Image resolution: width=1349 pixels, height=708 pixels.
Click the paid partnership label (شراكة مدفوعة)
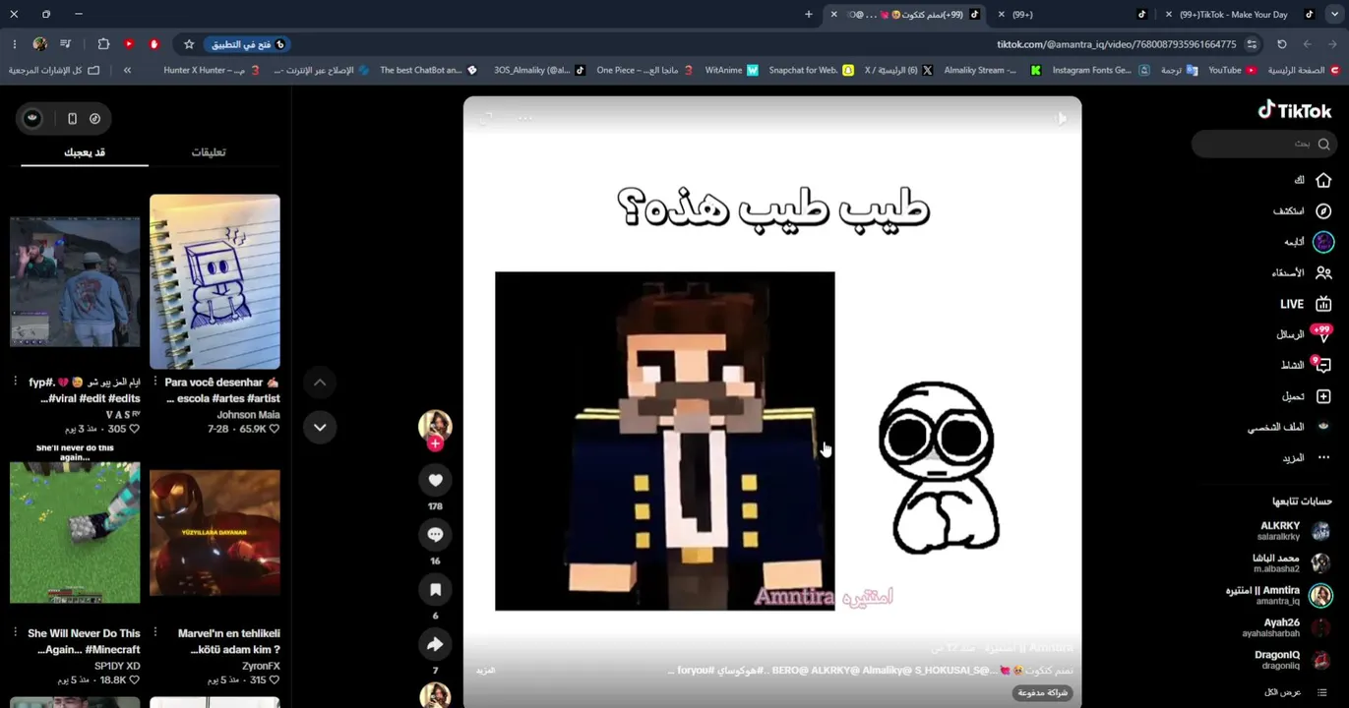(1044, 692)
